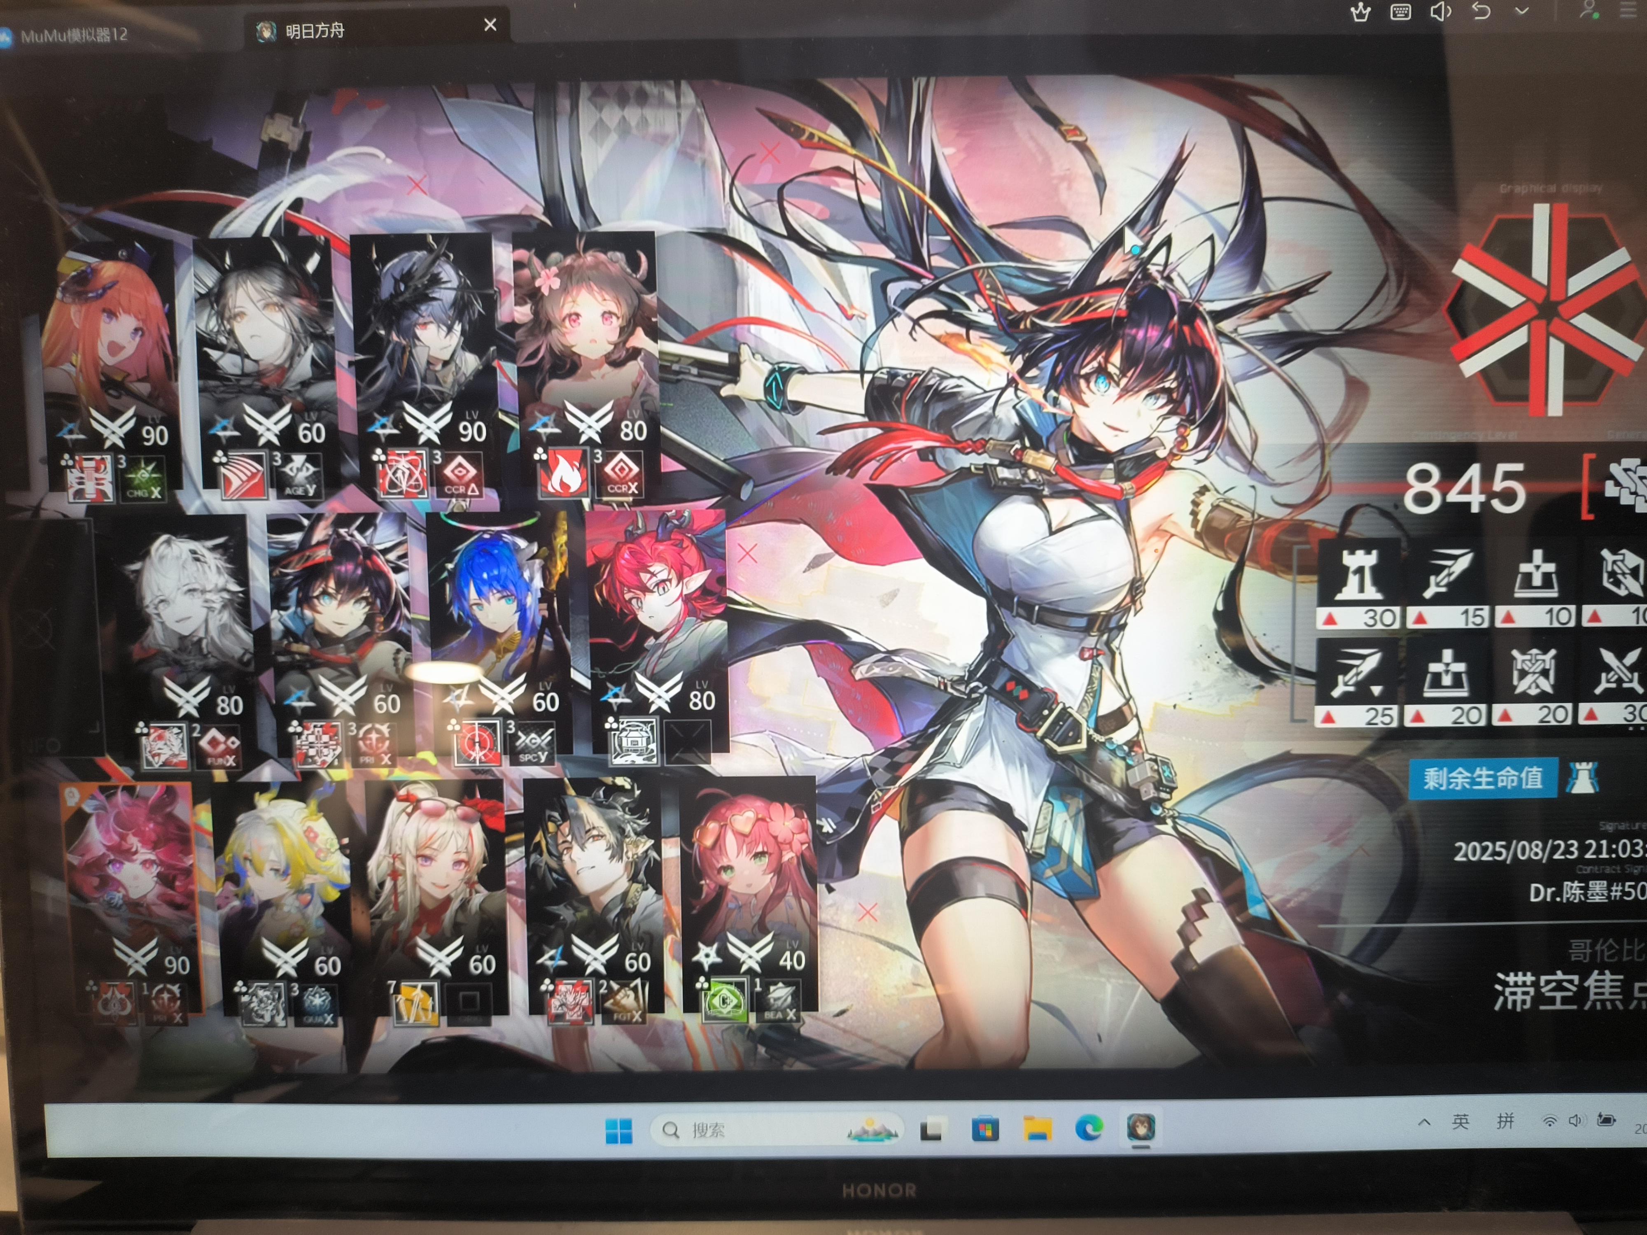The image size is (1647, 1235).
Task: Expand the MuMu toolbar chevron dropdown
Action: click(x=1522, y=11)
